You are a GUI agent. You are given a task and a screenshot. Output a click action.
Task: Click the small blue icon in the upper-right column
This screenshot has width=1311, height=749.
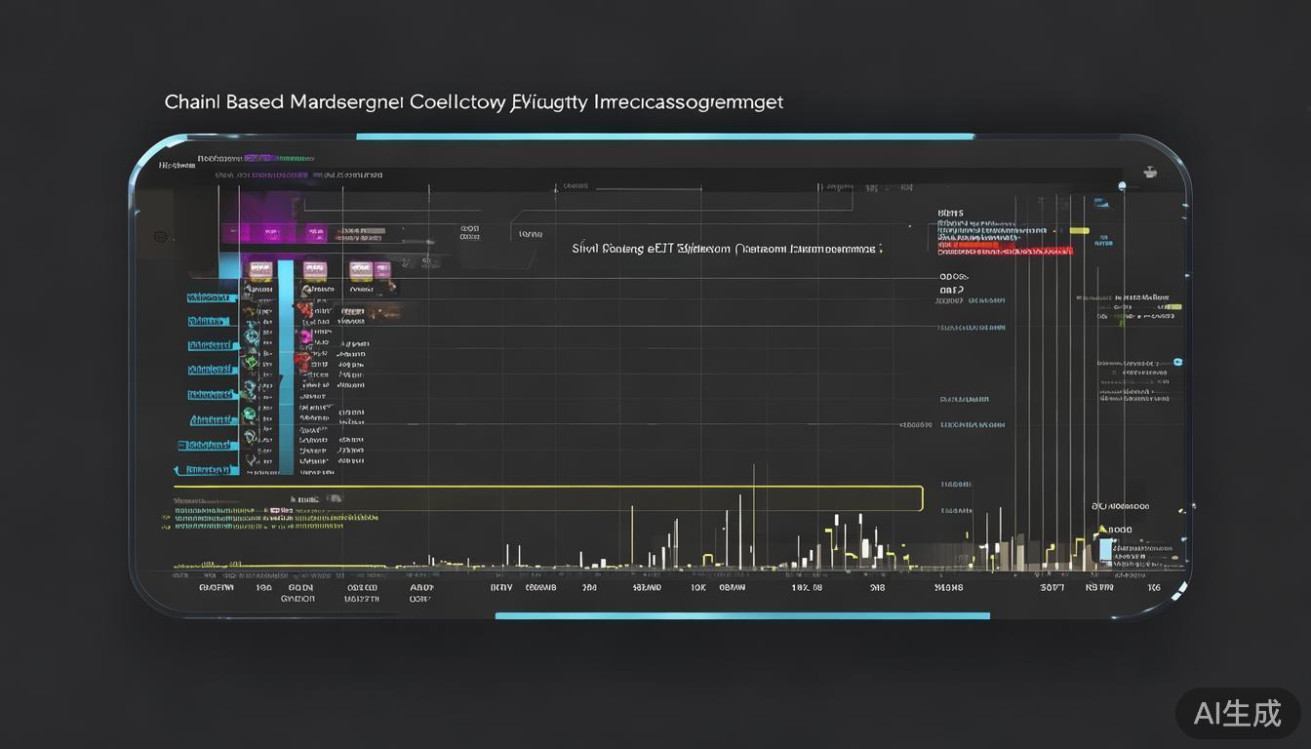click(x=1100, y=204)
